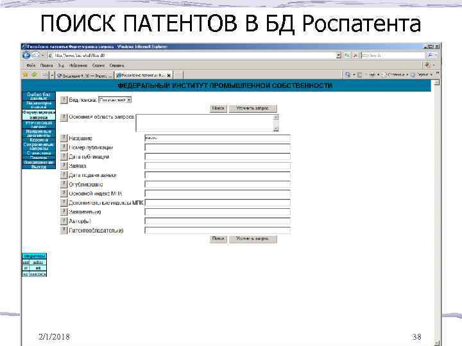Click the Print icon in command bar
Image resolution: width=462 pixels, height=346 pixels.
coord(372,75)
